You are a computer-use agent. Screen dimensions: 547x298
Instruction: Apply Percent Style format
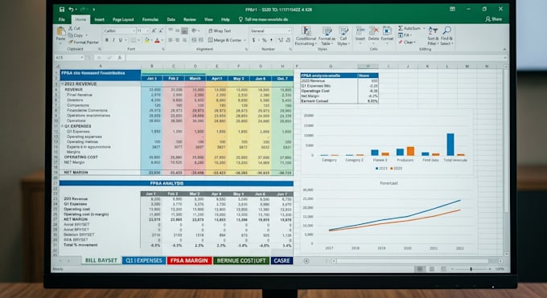(x=264, y=40)
